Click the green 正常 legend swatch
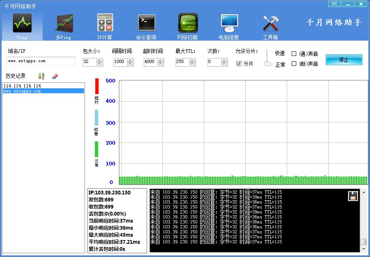This screenshot has height=257, width=370. tap(97, 149)
